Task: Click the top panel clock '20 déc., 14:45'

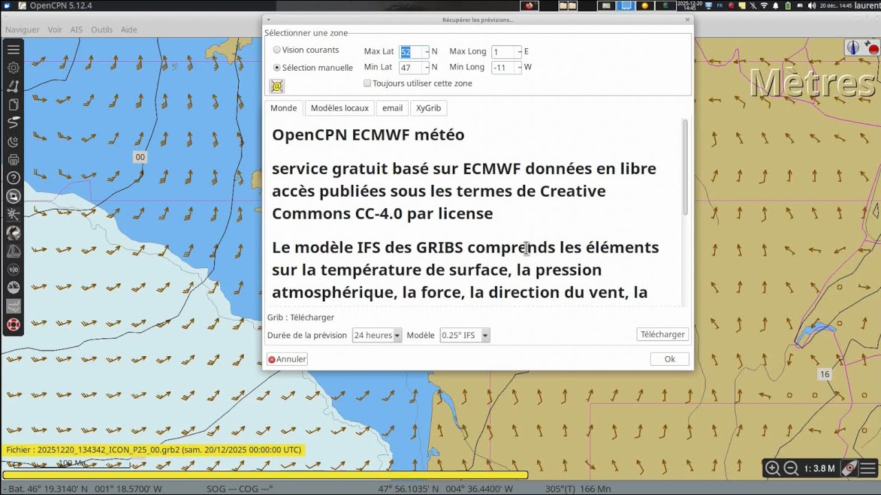Action: pos(836,5)
